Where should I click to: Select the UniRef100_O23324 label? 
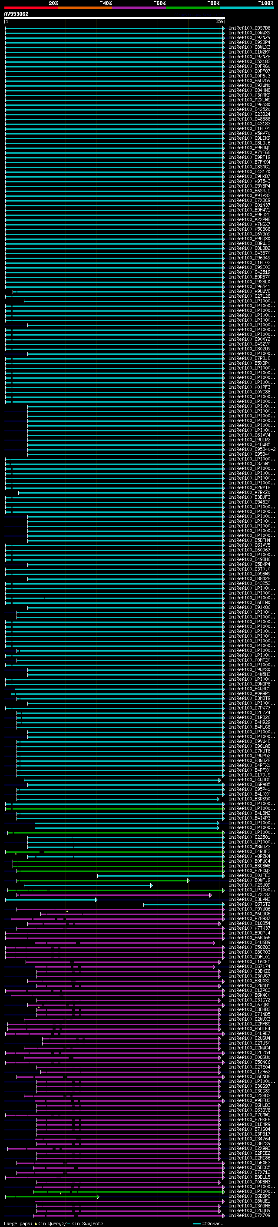[x=249, y=114]
